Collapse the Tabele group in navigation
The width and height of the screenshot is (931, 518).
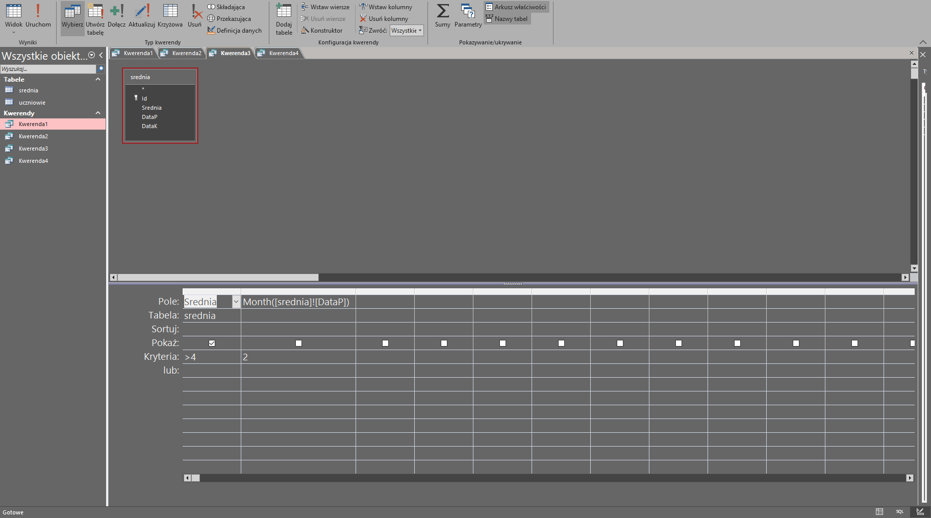(98, 80)
